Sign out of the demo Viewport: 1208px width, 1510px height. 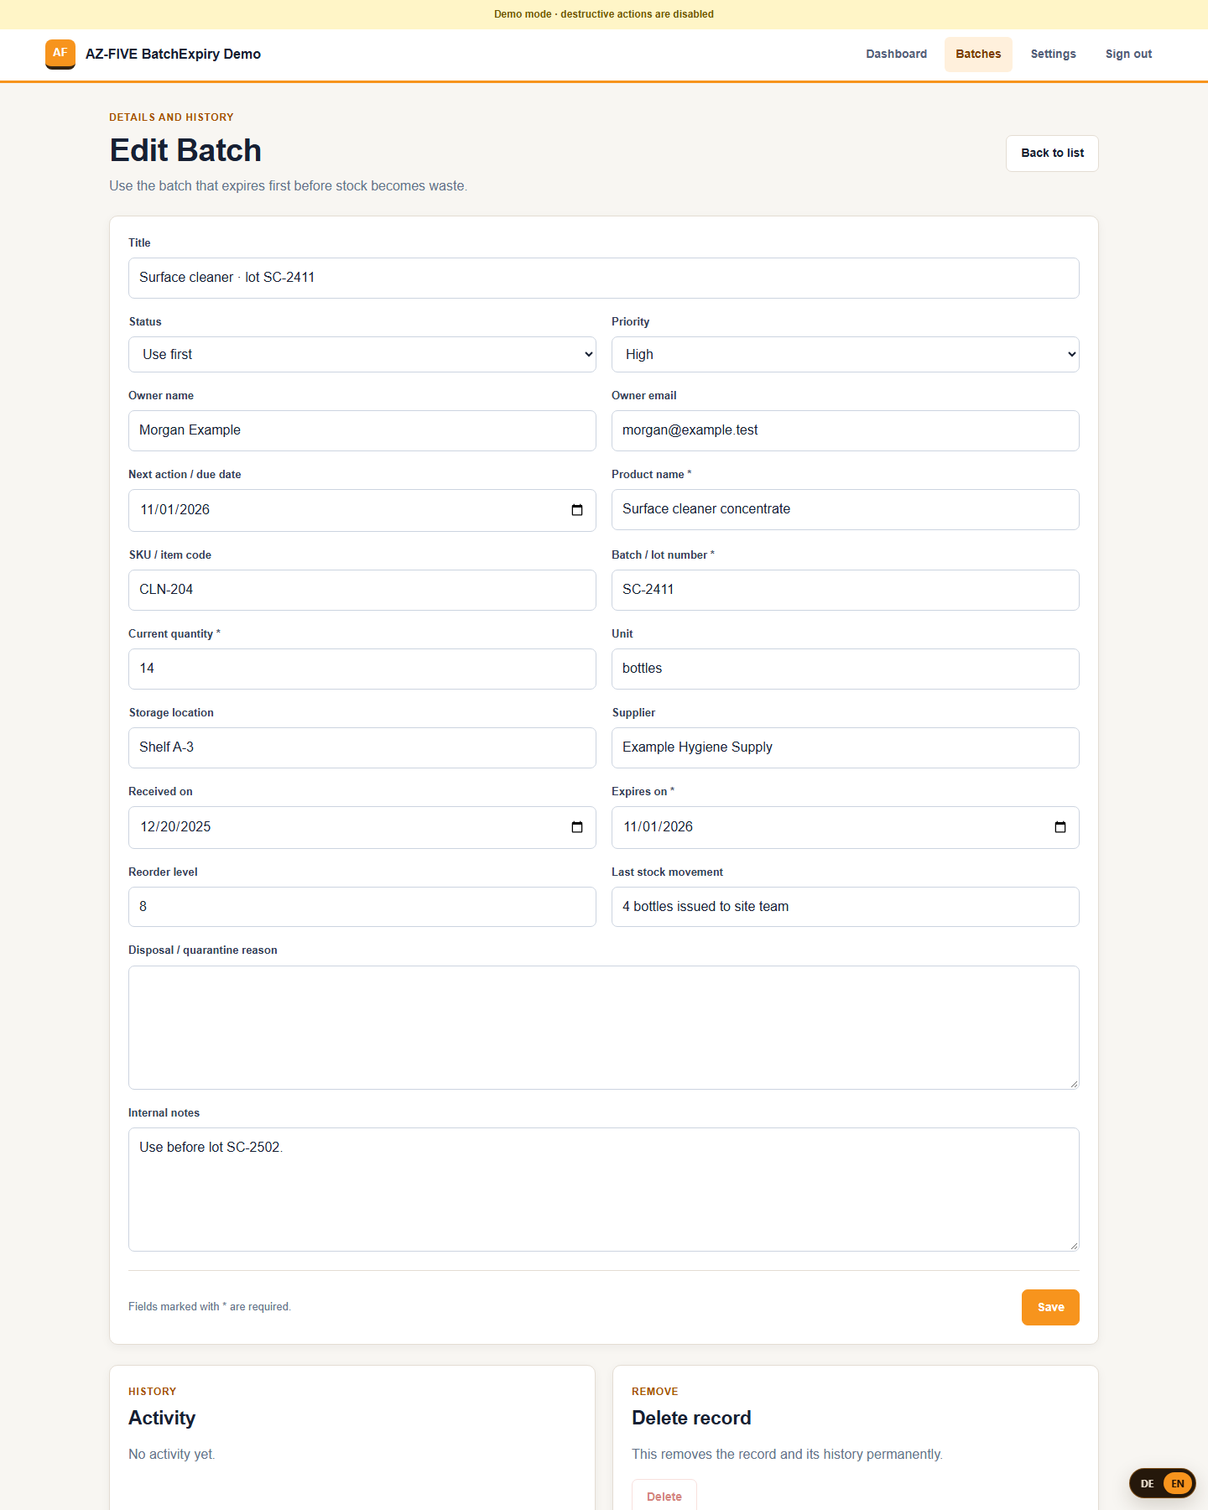click(x=1128, y=54)
